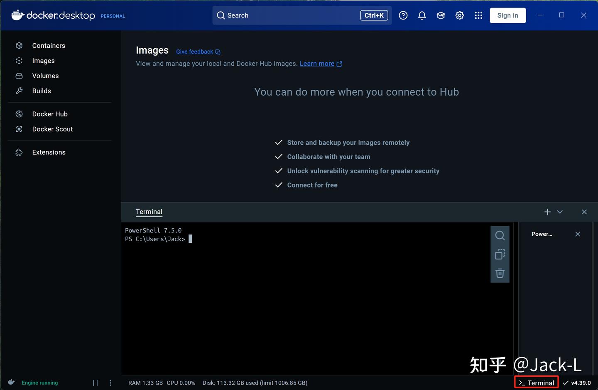The image size is (598, 390).
Task: Close the Docker Desktop window
Action: point(583,15)
